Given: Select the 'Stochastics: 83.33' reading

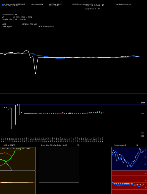Looking at the screenshot, I should [x=10, y=15].
